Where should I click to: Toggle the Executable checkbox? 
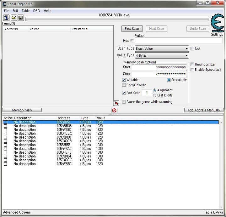169,80
